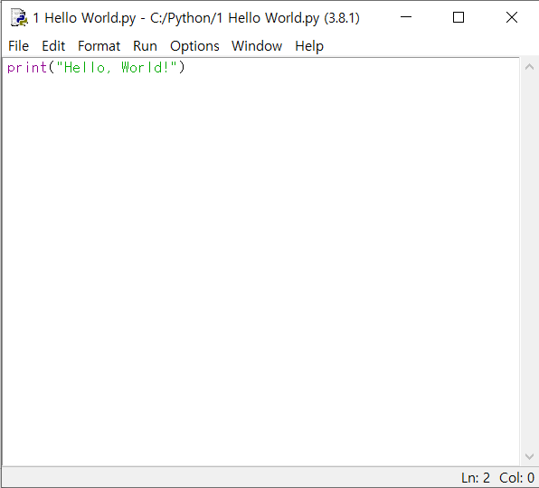Click the Col: 0 status bar entry
This screenshot has width=539, height=488.
tap(516, 478)
